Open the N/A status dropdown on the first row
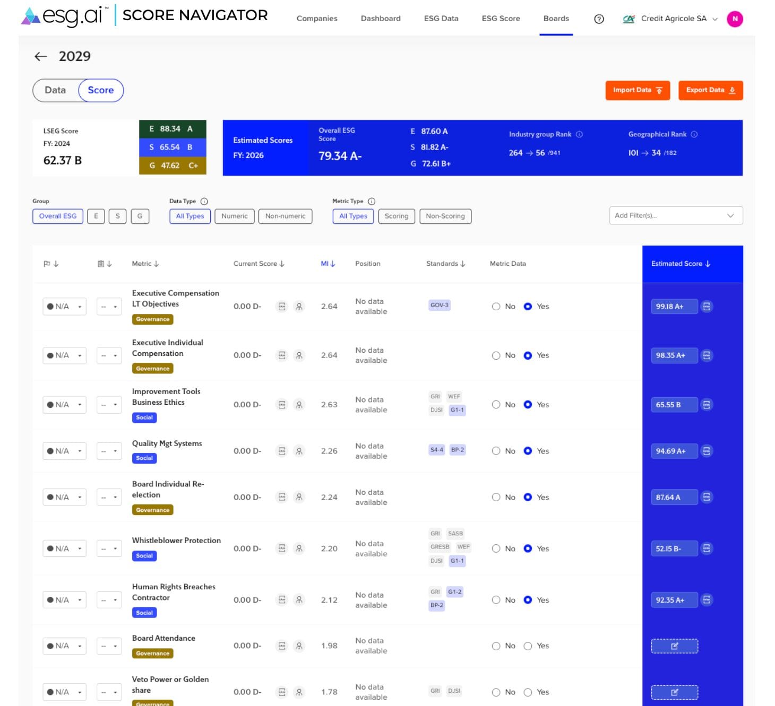Viewport: 775px width, 706px height. pyautogui.click(x=64, y=306)
